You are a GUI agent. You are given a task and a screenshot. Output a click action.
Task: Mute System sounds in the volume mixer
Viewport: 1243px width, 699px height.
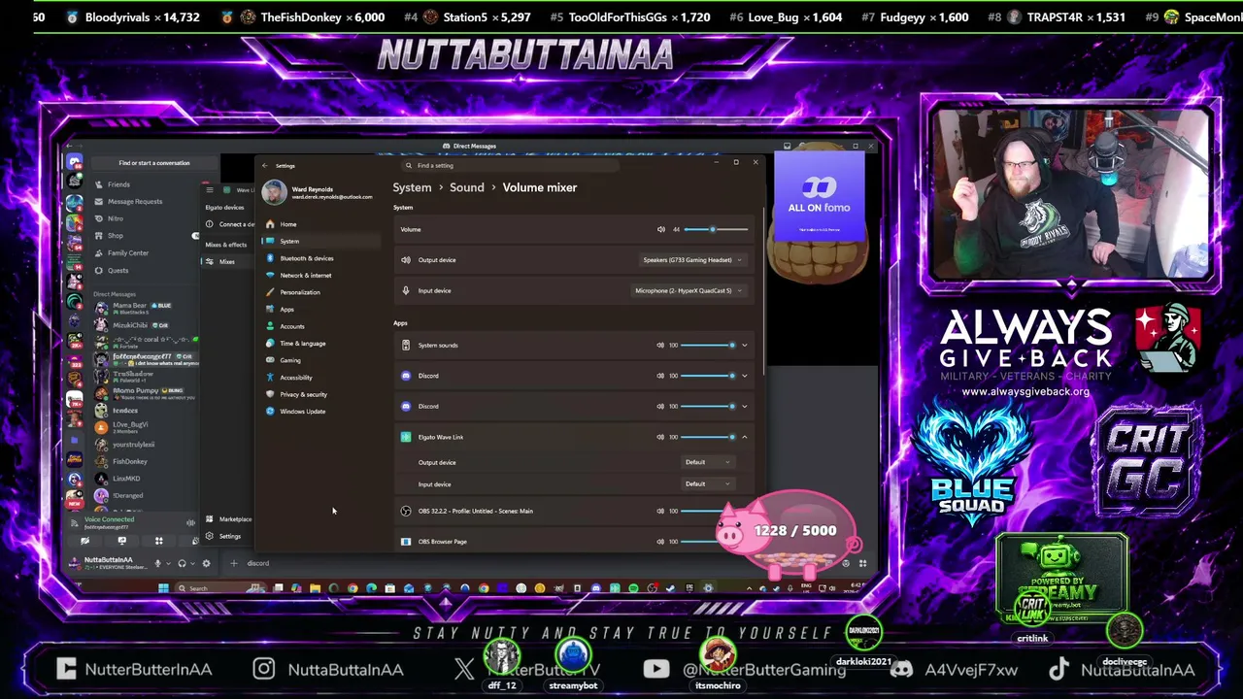point(660,345)
